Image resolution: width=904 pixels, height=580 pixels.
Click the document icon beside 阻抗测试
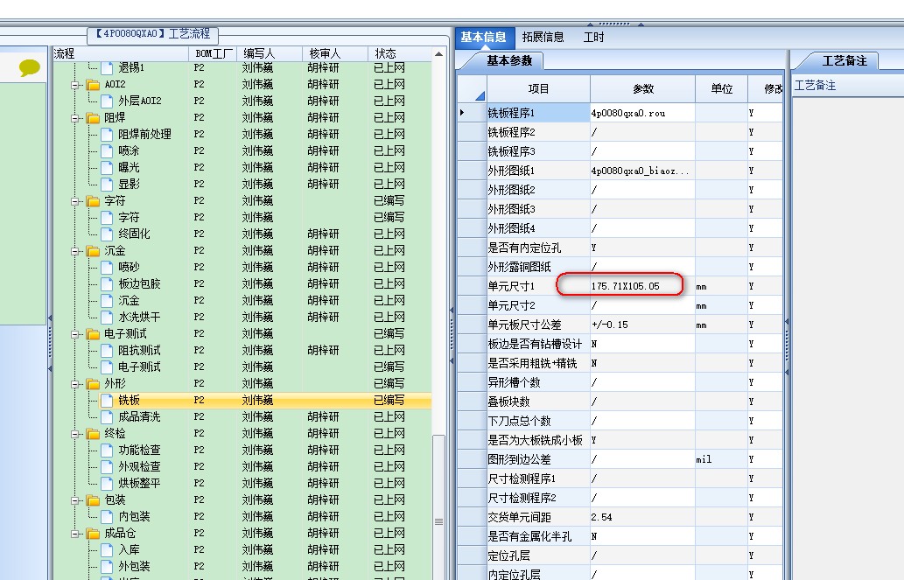pyautogui.click(x=107, y=351)
